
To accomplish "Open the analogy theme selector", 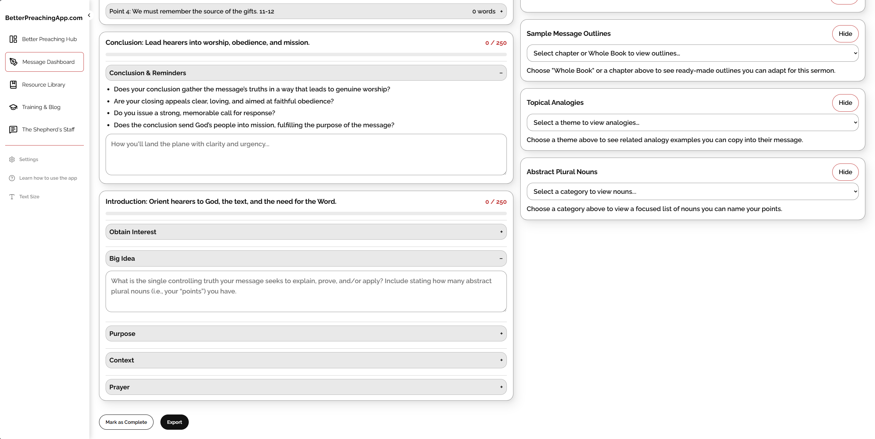I will point(692,122).
